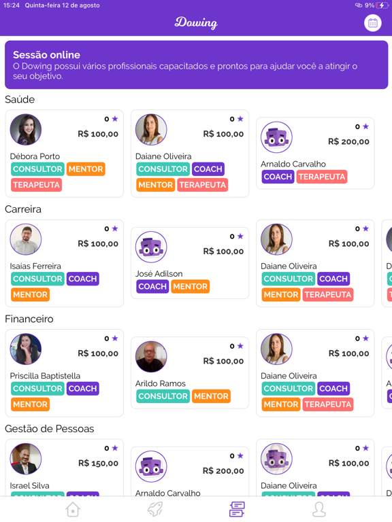The width and height of the screenshot is (392, 522).
Task: Go to the home tab icon
Action: point(73,509)
